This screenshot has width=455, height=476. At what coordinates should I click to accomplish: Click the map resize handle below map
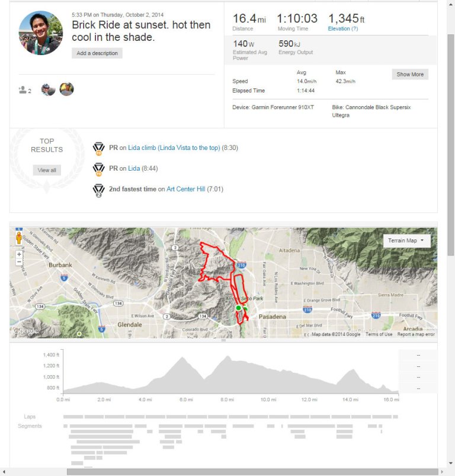coord(223,341)
